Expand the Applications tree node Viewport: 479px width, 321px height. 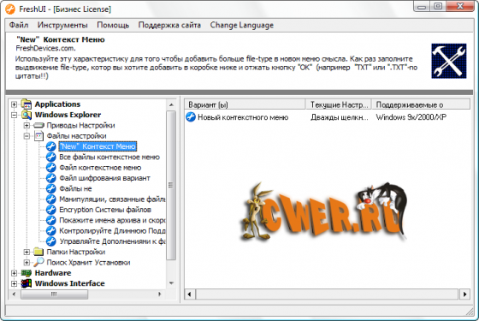14,104
